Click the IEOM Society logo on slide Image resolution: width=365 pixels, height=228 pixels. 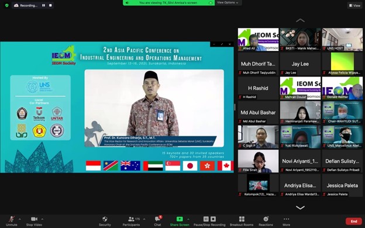[x=64, y=56]
